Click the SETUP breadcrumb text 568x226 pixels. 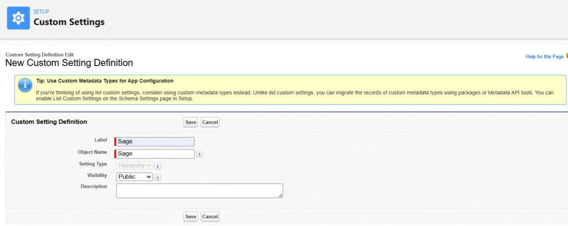[42, 11]
